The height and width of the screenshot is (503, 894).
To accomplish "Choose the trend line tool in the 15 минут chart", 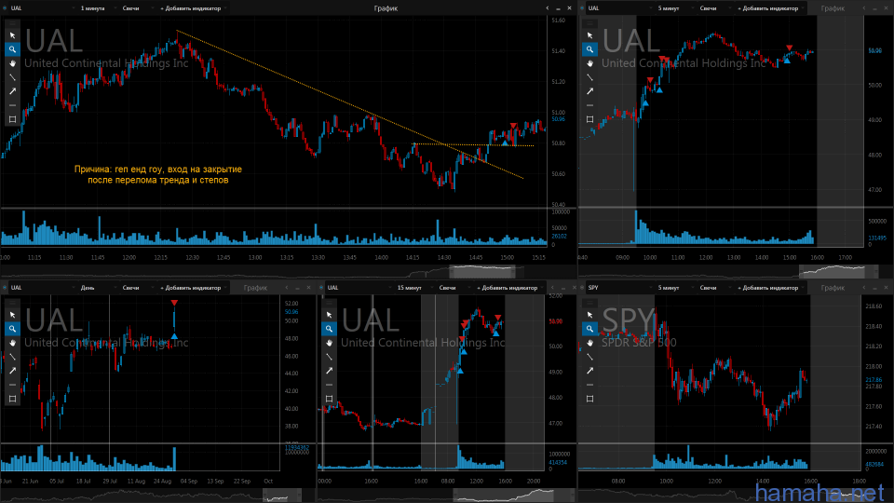I will pos(329,357).
